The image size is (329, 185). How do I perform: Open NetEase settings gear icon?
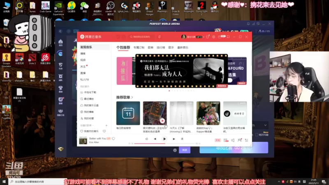tap(213, 37)
